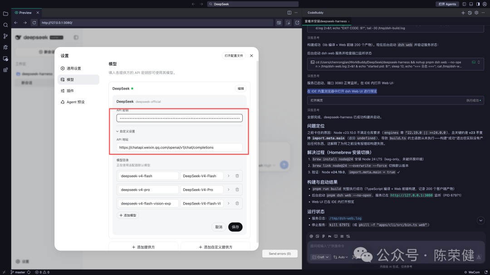
Task: Click the list icon in chat toolbar
Action: (342, 237)
